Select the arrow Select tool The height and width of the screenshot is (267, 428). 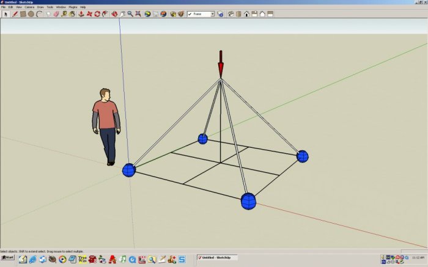click(x=6, y=13)
